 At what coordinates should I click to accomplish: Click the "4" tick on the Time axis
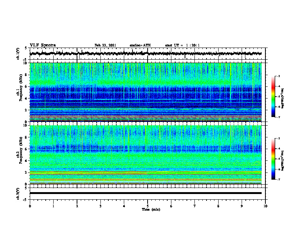(124, 206)
